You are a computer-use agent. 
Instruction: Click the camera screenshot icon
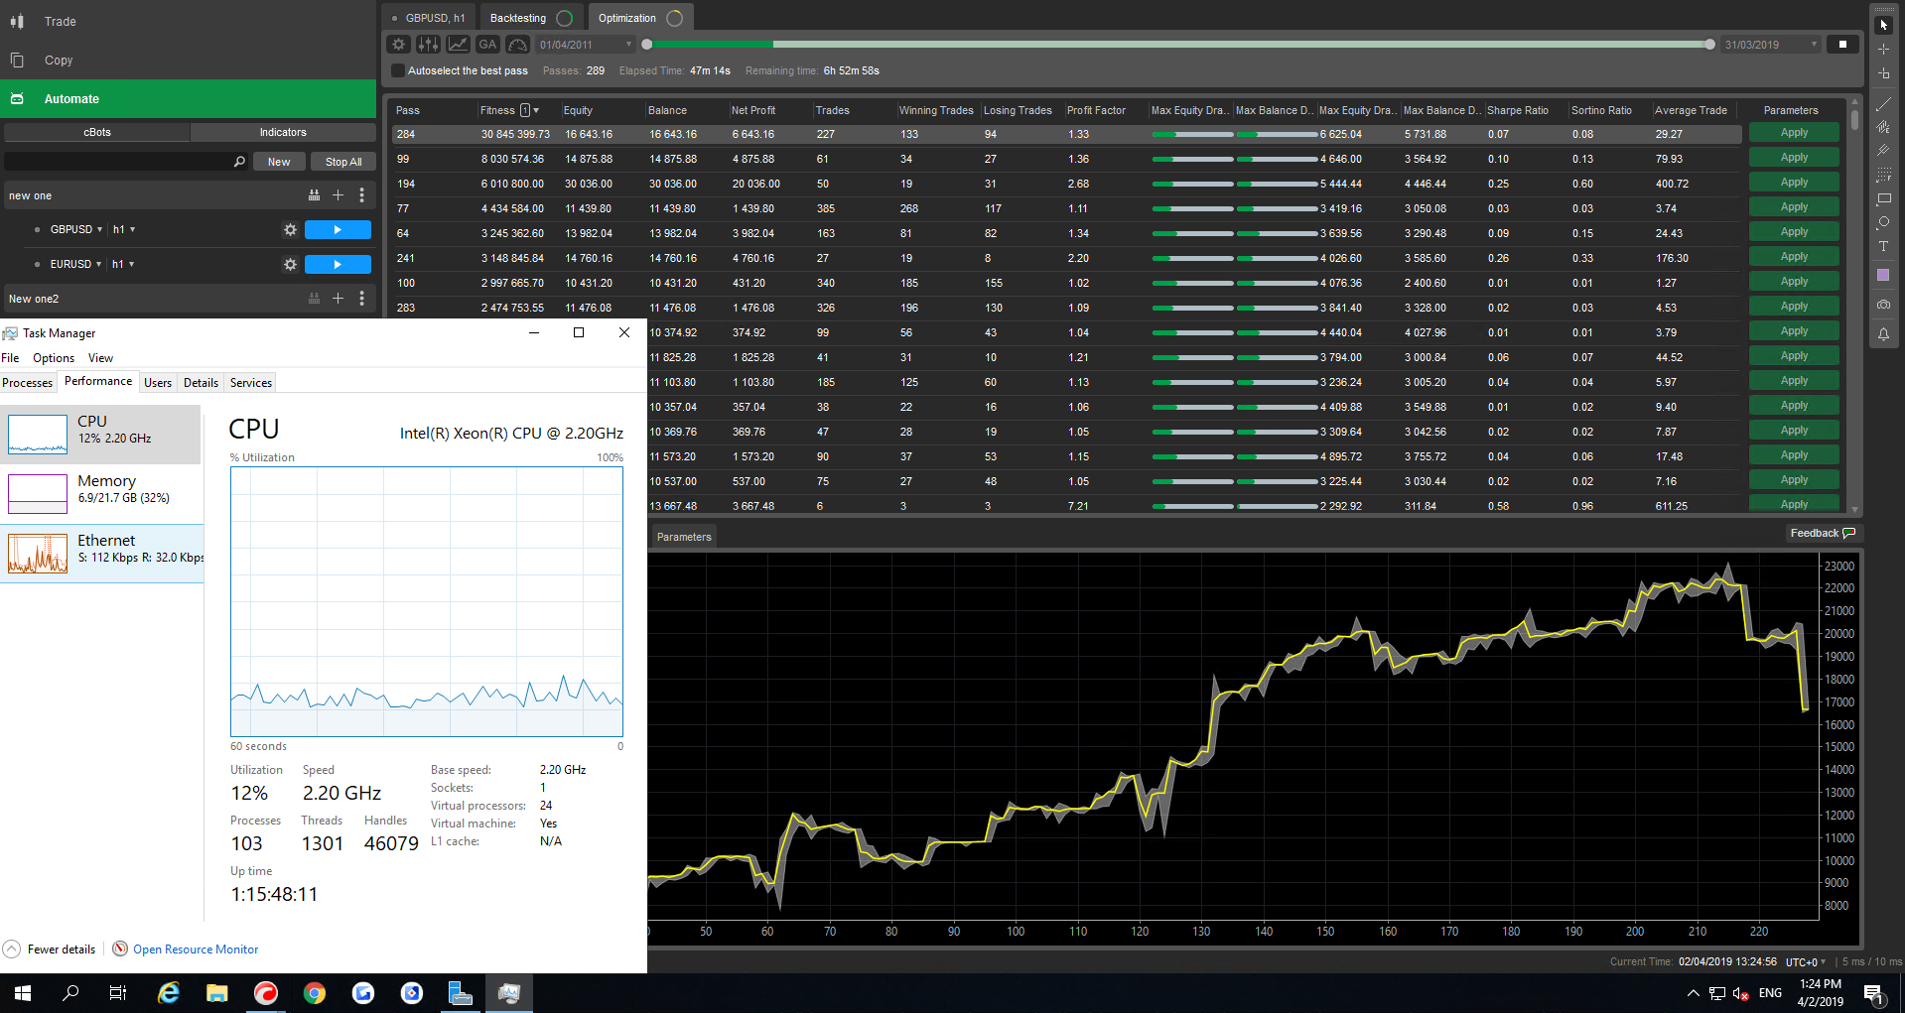[1883, 305]
